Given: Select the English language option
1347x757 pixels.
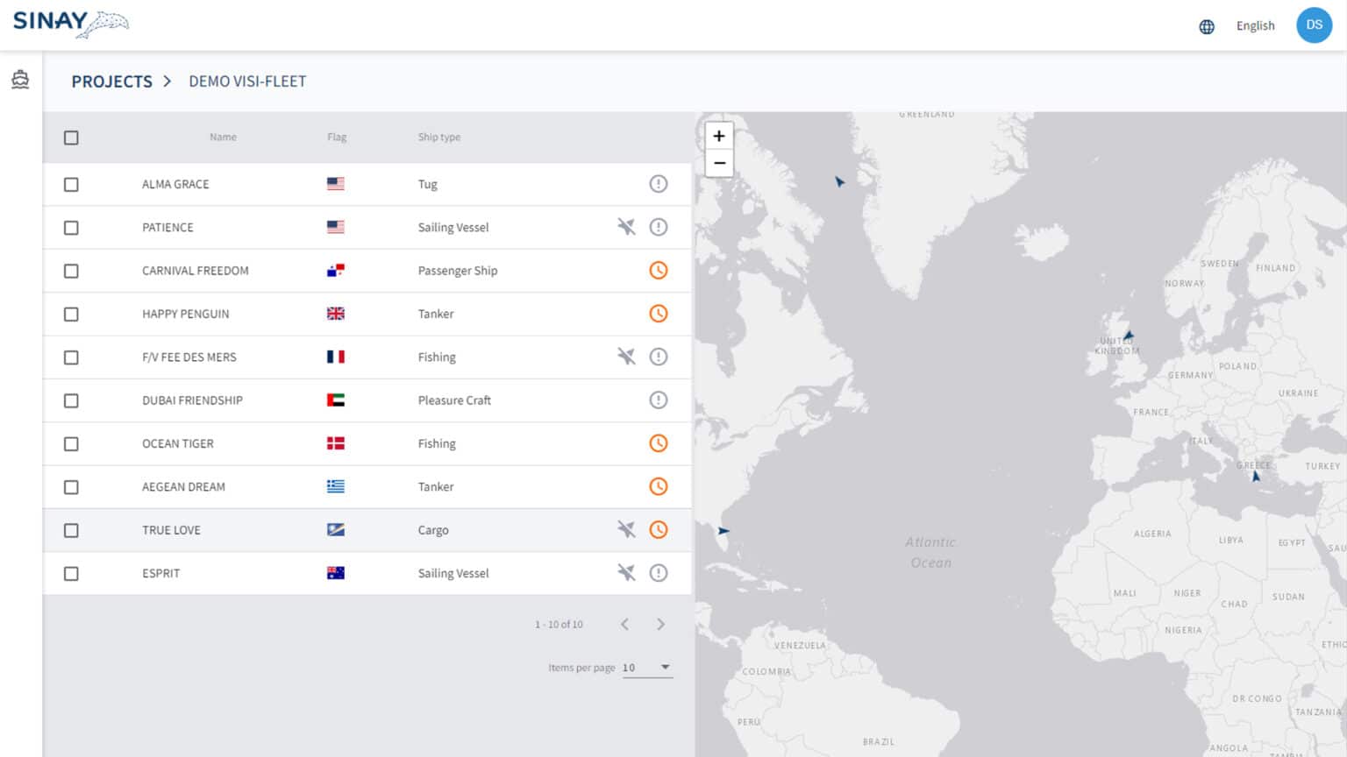Looking at the screenshot, I should pos(1254,25).
